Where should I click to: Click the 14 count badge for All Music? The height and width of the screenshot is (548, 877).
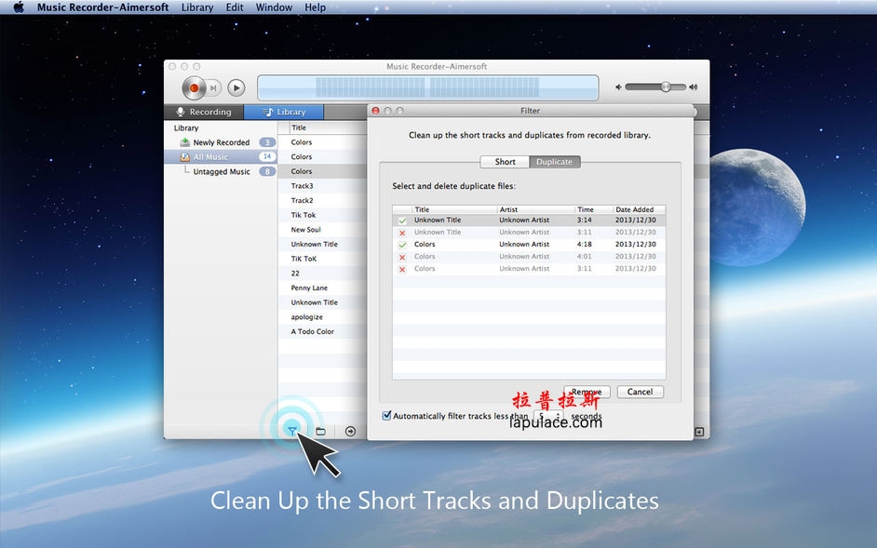[267, 157]
